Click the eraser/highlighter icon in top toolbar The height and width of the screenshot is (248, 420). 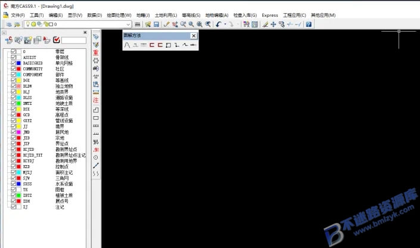265,24
